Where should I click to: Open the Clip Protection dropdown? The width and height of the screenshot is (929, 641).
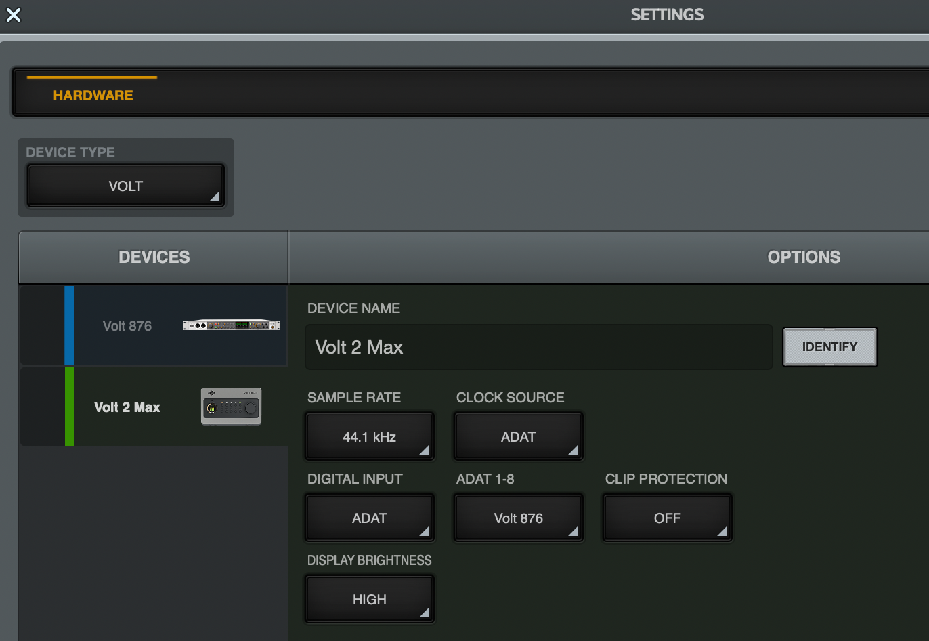coord(668,518)
